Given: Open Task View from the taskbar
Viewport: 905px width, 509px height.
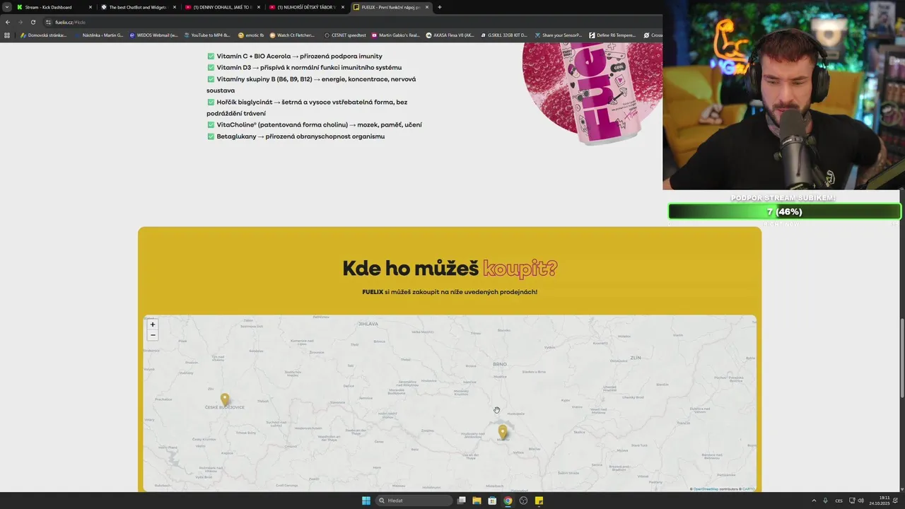Looking at the screenshot, I should (x=462, y=501).
